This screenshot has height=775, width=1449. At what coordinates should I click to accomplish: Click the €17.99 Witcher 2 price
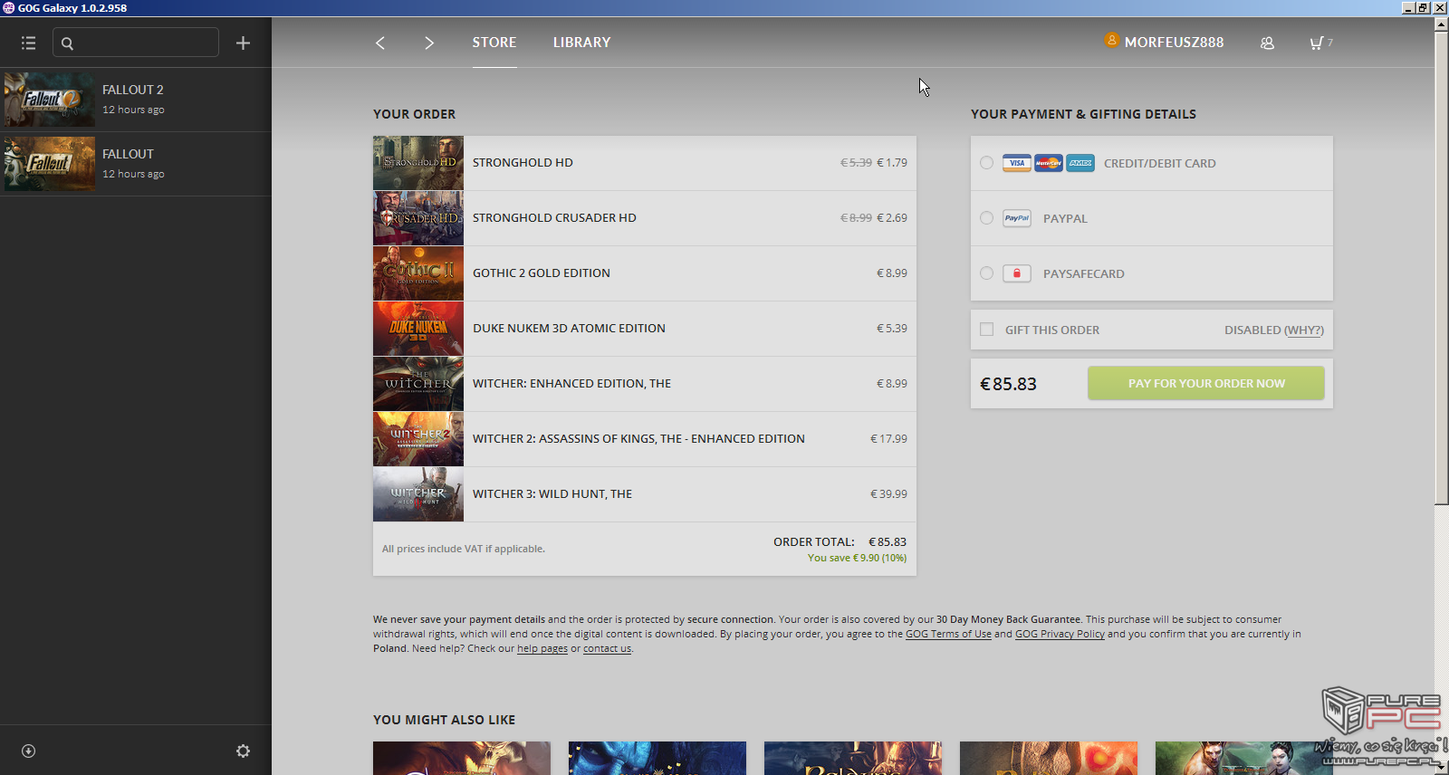(888, 439)
